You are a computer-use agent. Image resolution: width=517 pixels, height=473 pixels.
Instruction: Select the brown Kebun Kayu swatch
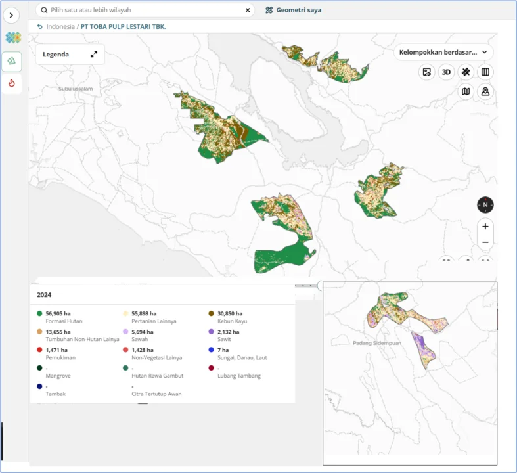coord(211,313)
